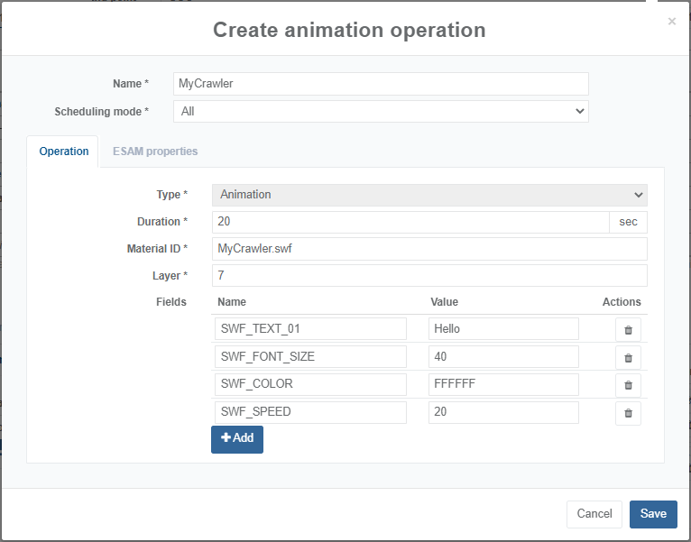Click the Material ID input field
The height and width of the screenshot is (542, 691).
pyautogui.click(x=429, y=249)
